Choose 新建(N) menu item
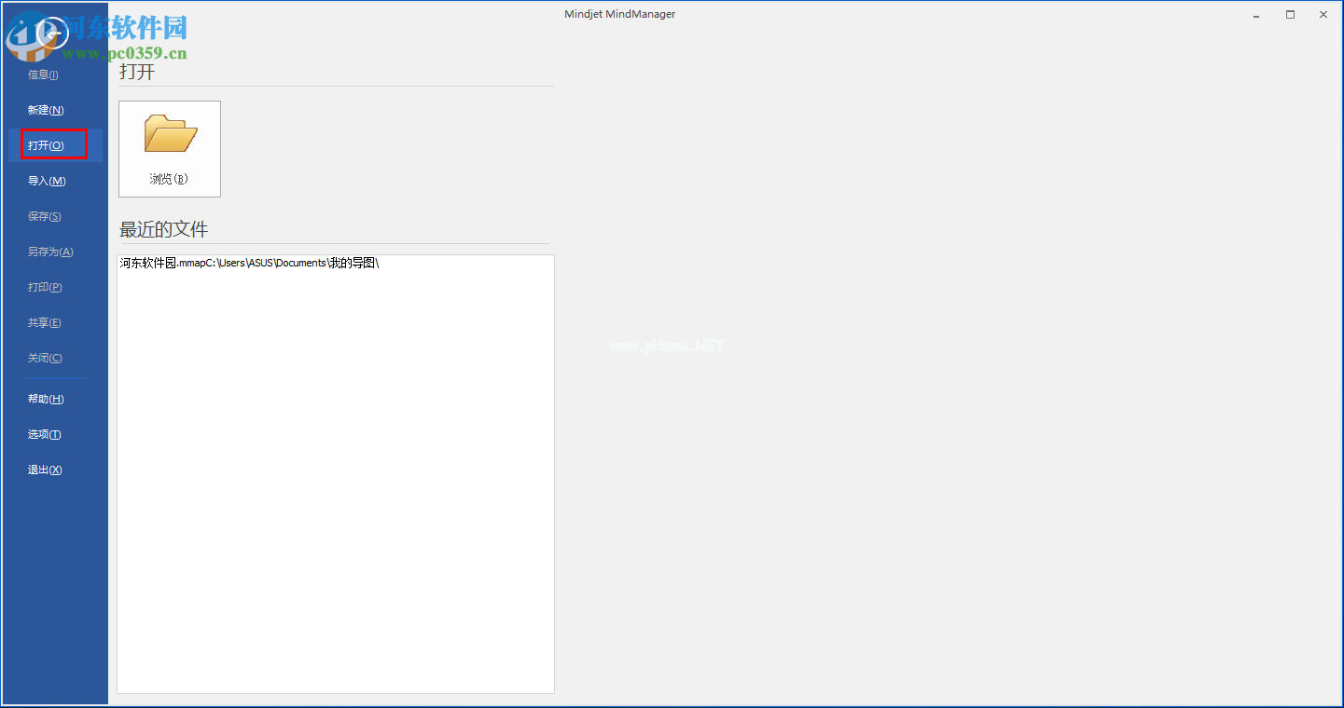This screenshot has width=1344, height=708. click(46, 110)
